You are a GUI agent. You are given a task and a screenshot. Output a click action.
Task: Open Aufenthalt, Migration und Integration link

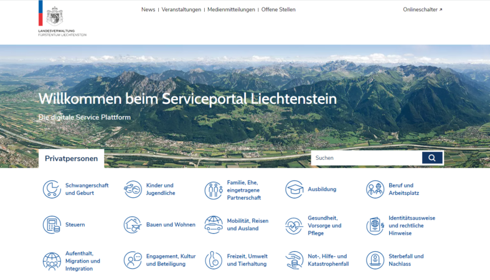(83, 261)
